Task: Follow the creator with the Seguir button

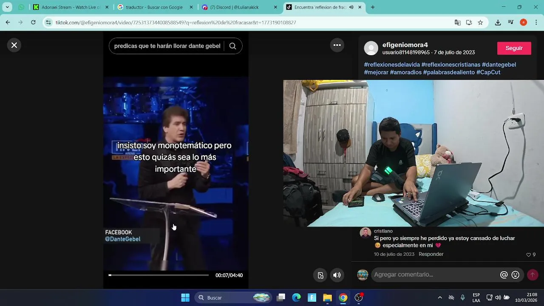Action: [x=514, y=48]
